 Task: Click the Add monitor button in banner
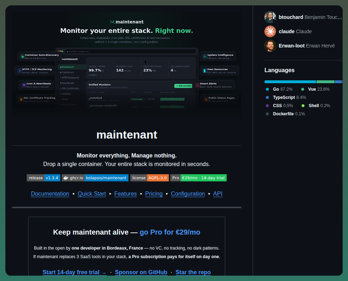183,86
